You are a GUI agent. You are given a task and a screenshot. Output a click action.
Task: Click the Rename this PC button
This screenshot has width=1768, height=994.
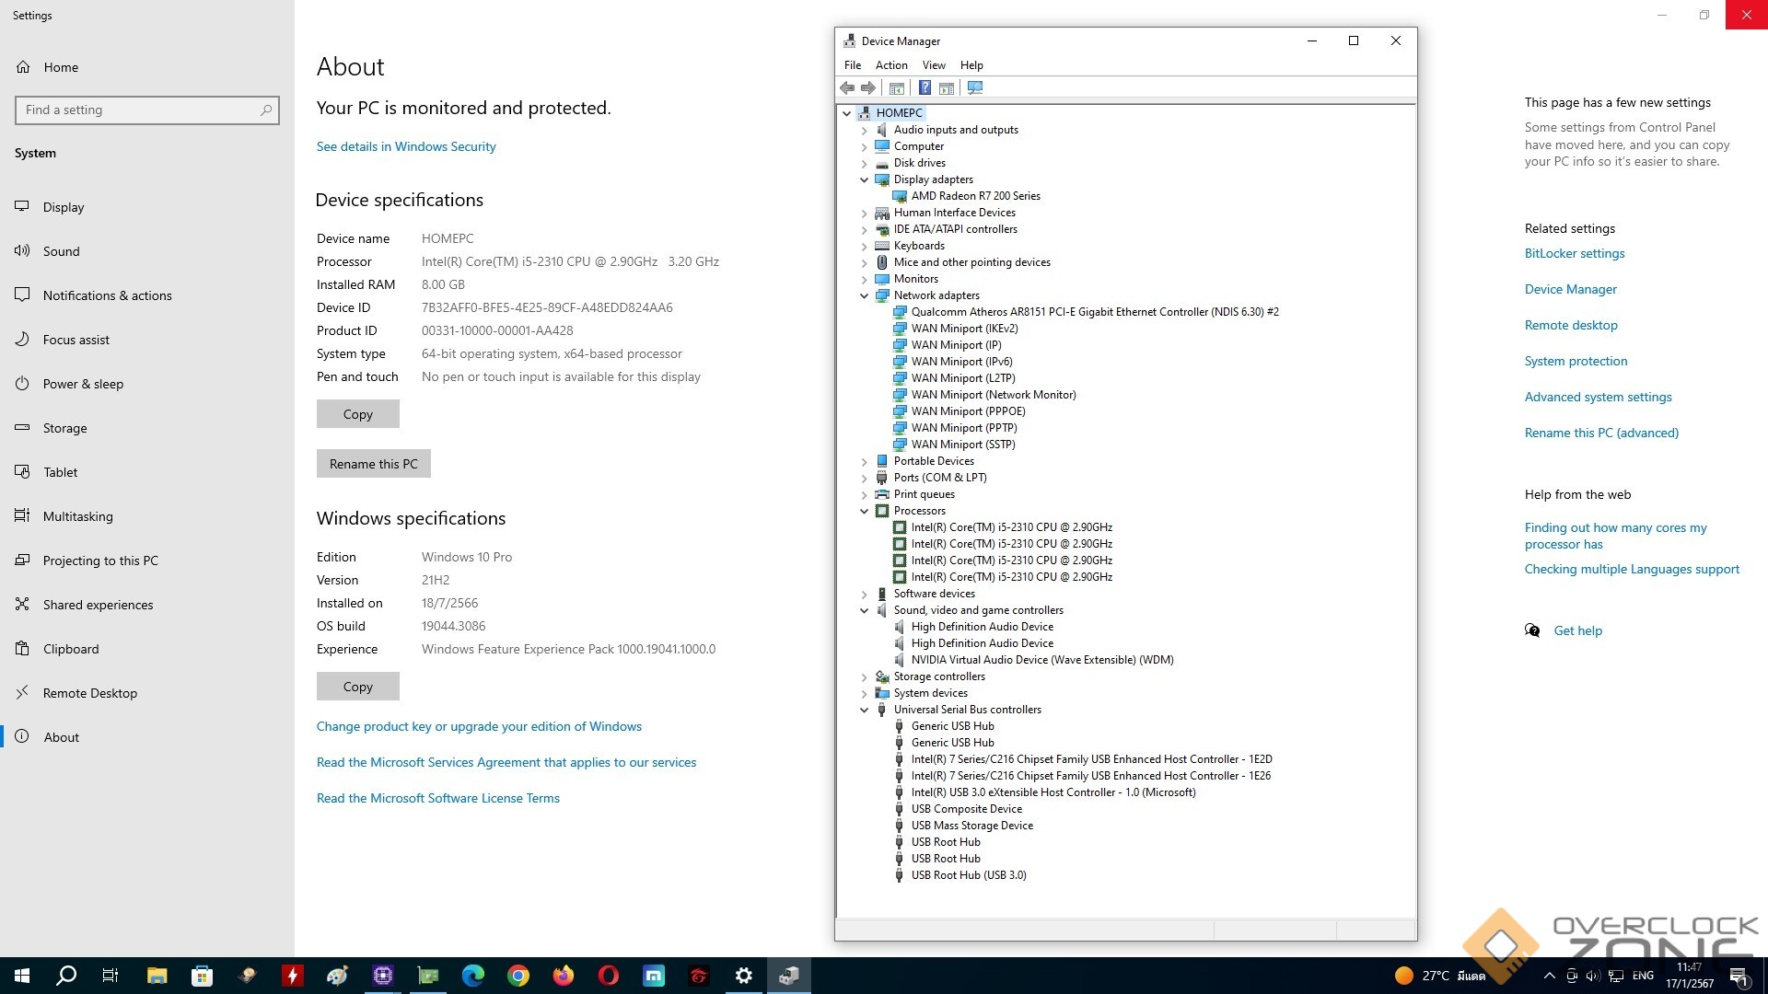pos(373,464)
